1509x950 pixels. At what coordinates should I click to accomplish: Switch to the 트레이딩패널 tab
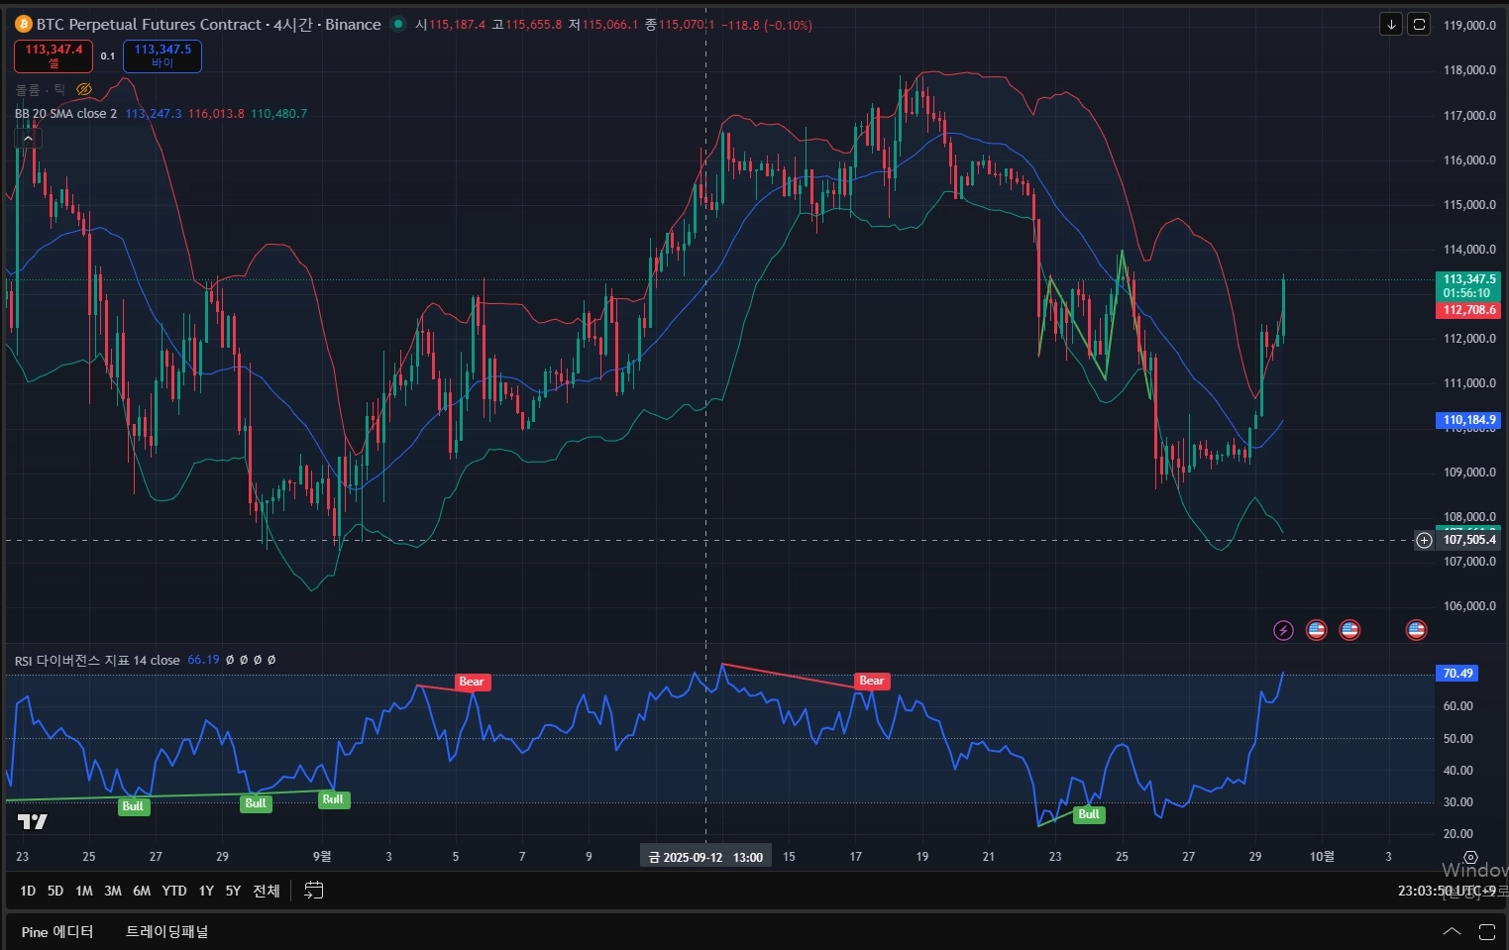[166, 931]
